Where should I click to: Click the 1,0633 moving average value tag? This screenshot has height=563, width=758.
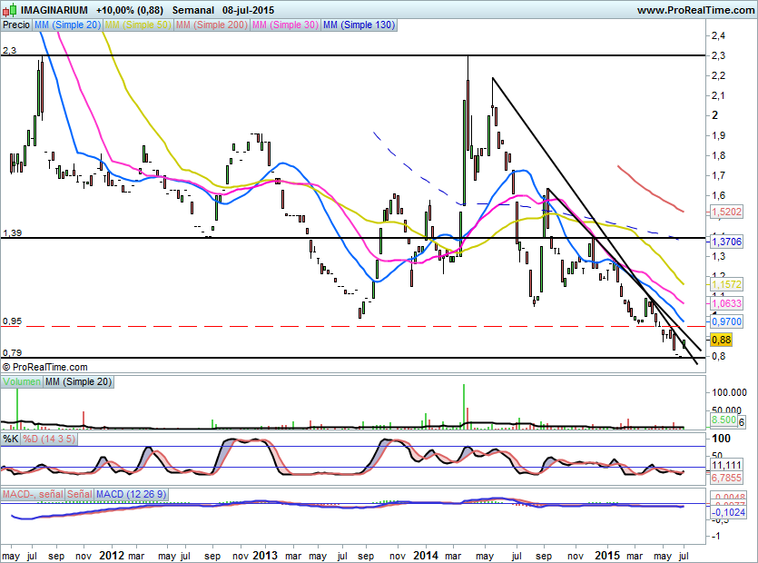coord(726,303)
